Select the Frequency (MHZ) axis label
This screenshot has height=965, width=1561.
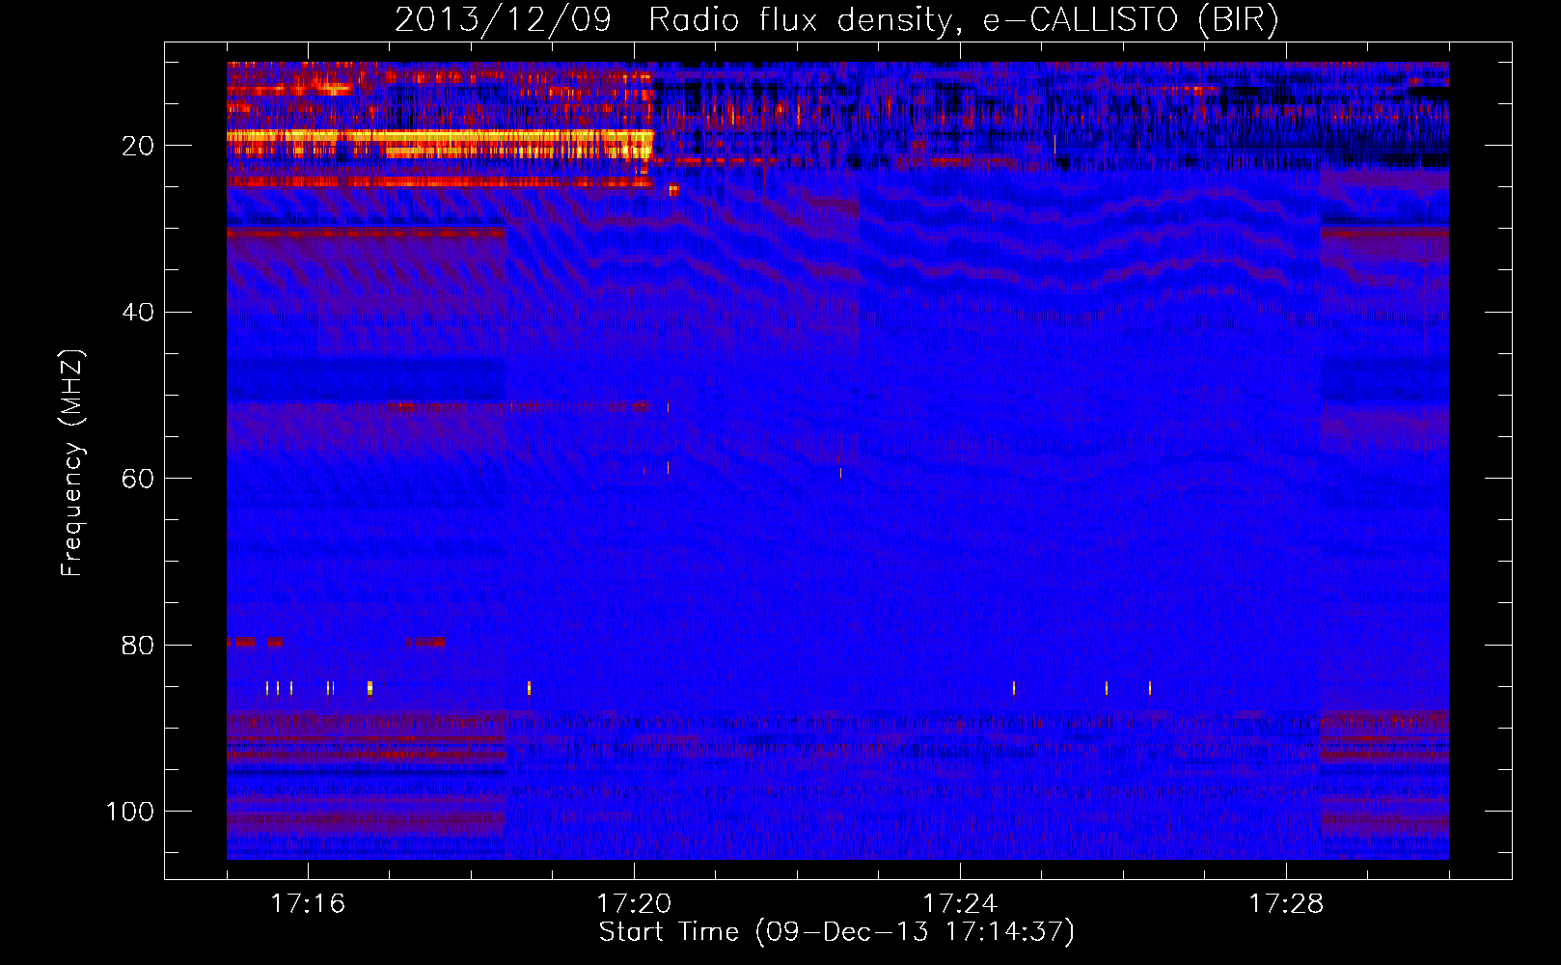coord(72,462)
